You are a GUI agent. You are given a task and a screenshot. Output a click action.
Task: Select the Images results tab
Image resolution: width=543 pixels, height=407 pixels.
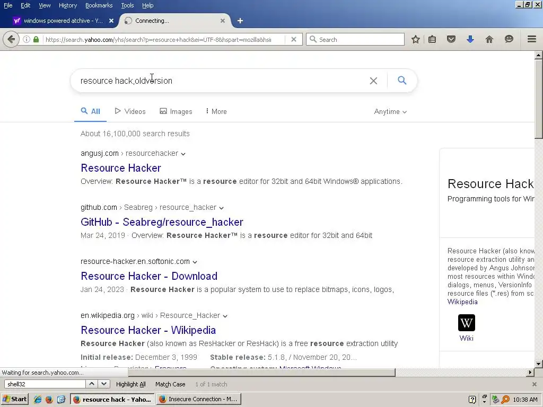pyautogui.click(x=176, y=111)
